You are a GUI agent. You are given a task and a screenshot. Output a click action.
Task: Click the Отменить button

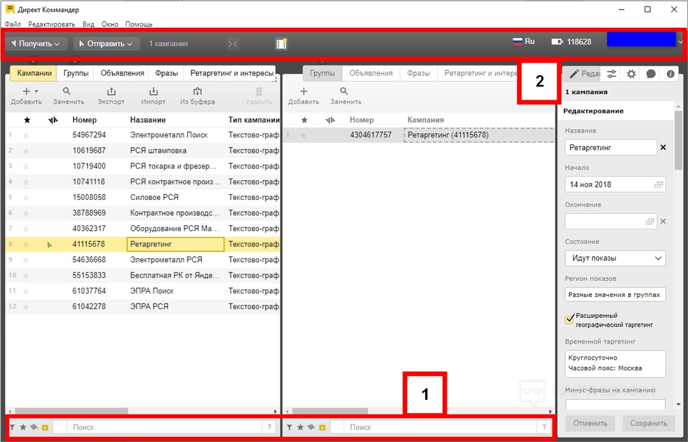point(590,424)
